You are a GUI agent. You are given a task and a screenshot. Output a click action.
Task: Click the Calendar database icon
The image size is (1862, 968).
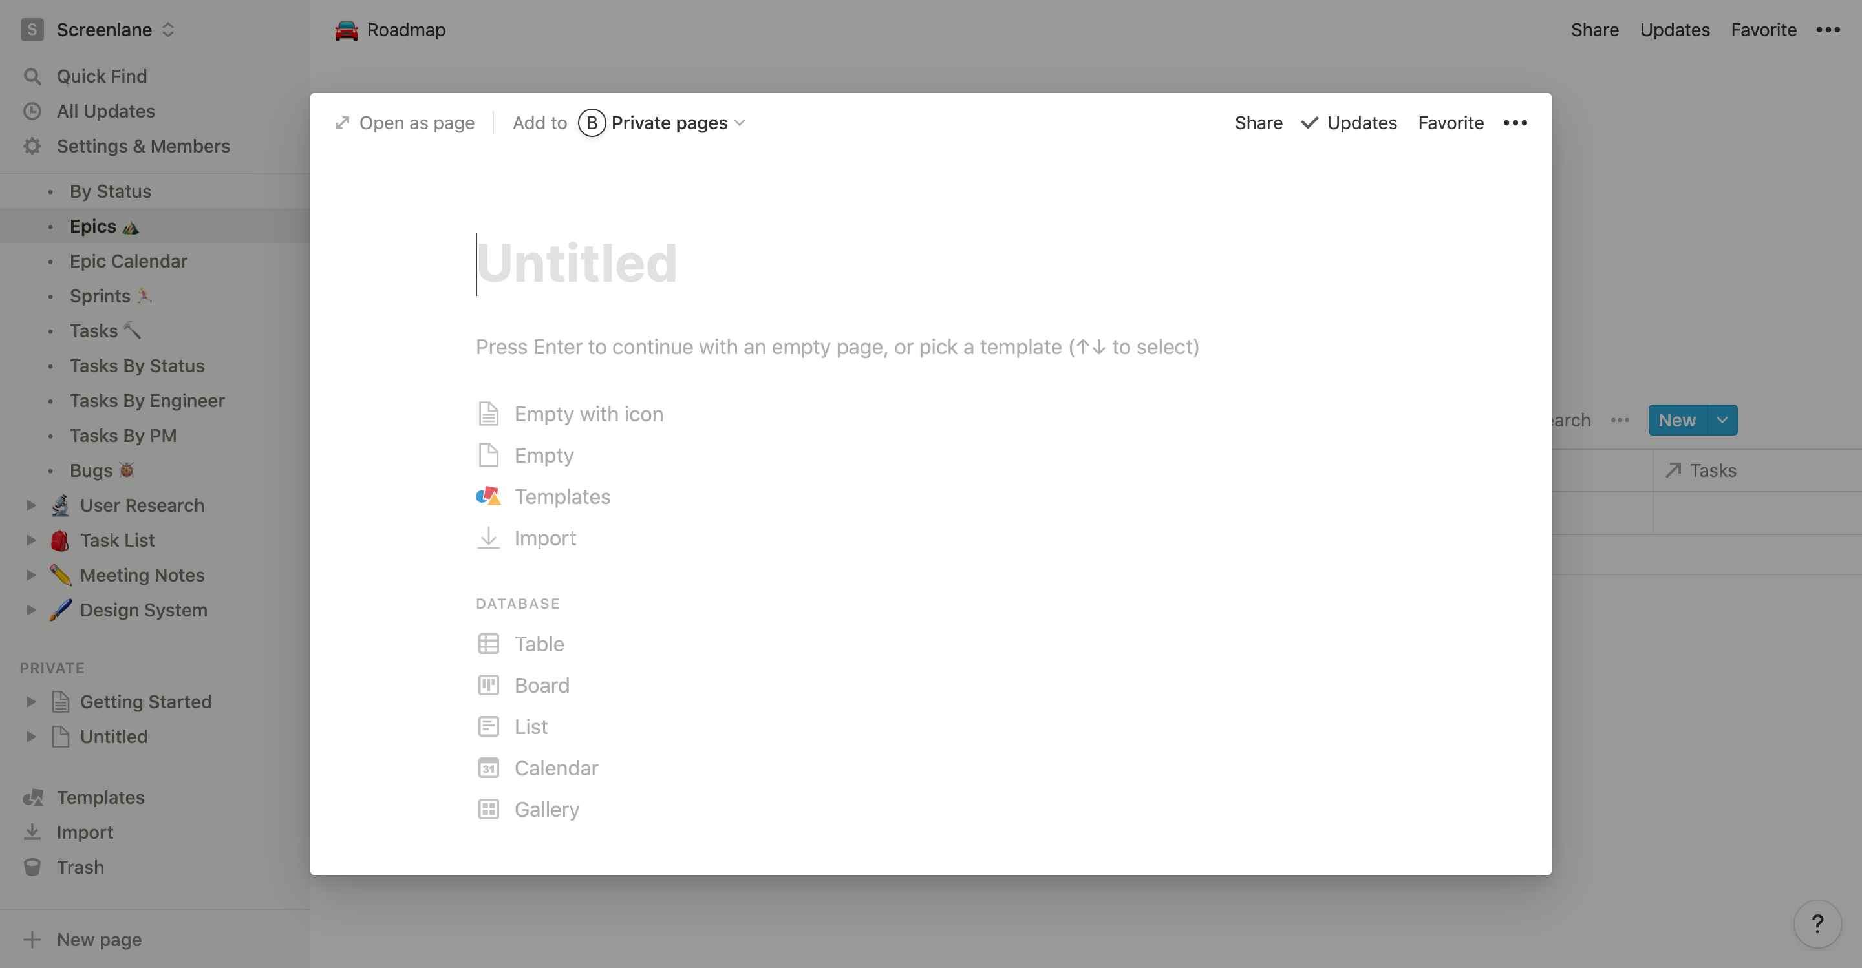click(489, 766)
